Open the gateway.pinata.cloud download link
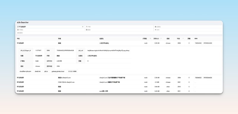Image resolution: width=238 pixels, height=114 pixels. pyautogui.click(x=58, y=71)
